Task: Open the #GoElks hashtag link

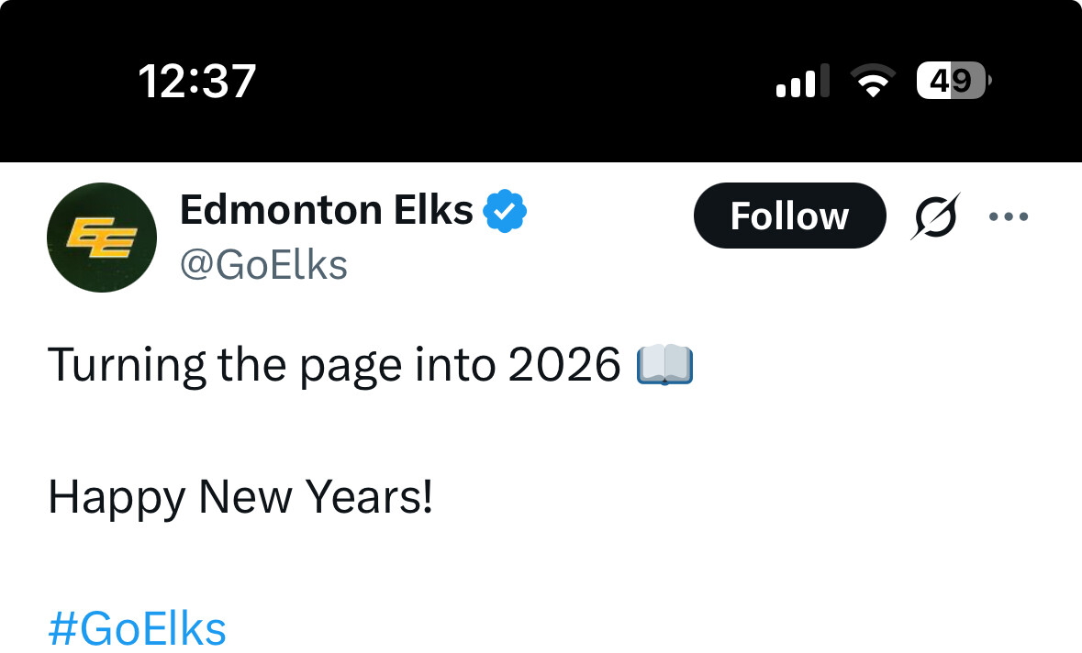Action: point(137,629)
